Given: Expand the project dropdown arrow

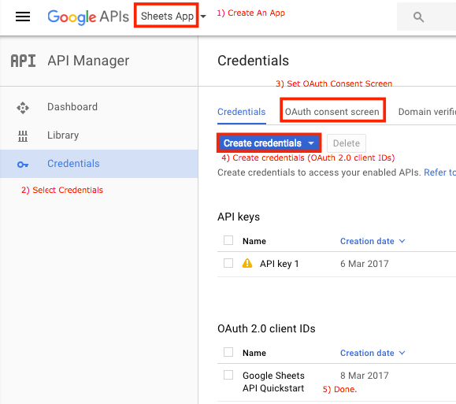Looking at the screenshot, I should [203, 17].
